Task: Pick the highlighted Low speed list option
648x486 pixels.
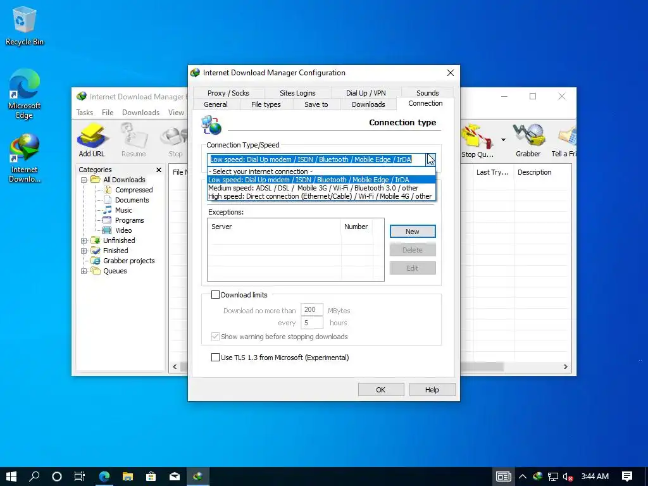Action: point(321,180)
